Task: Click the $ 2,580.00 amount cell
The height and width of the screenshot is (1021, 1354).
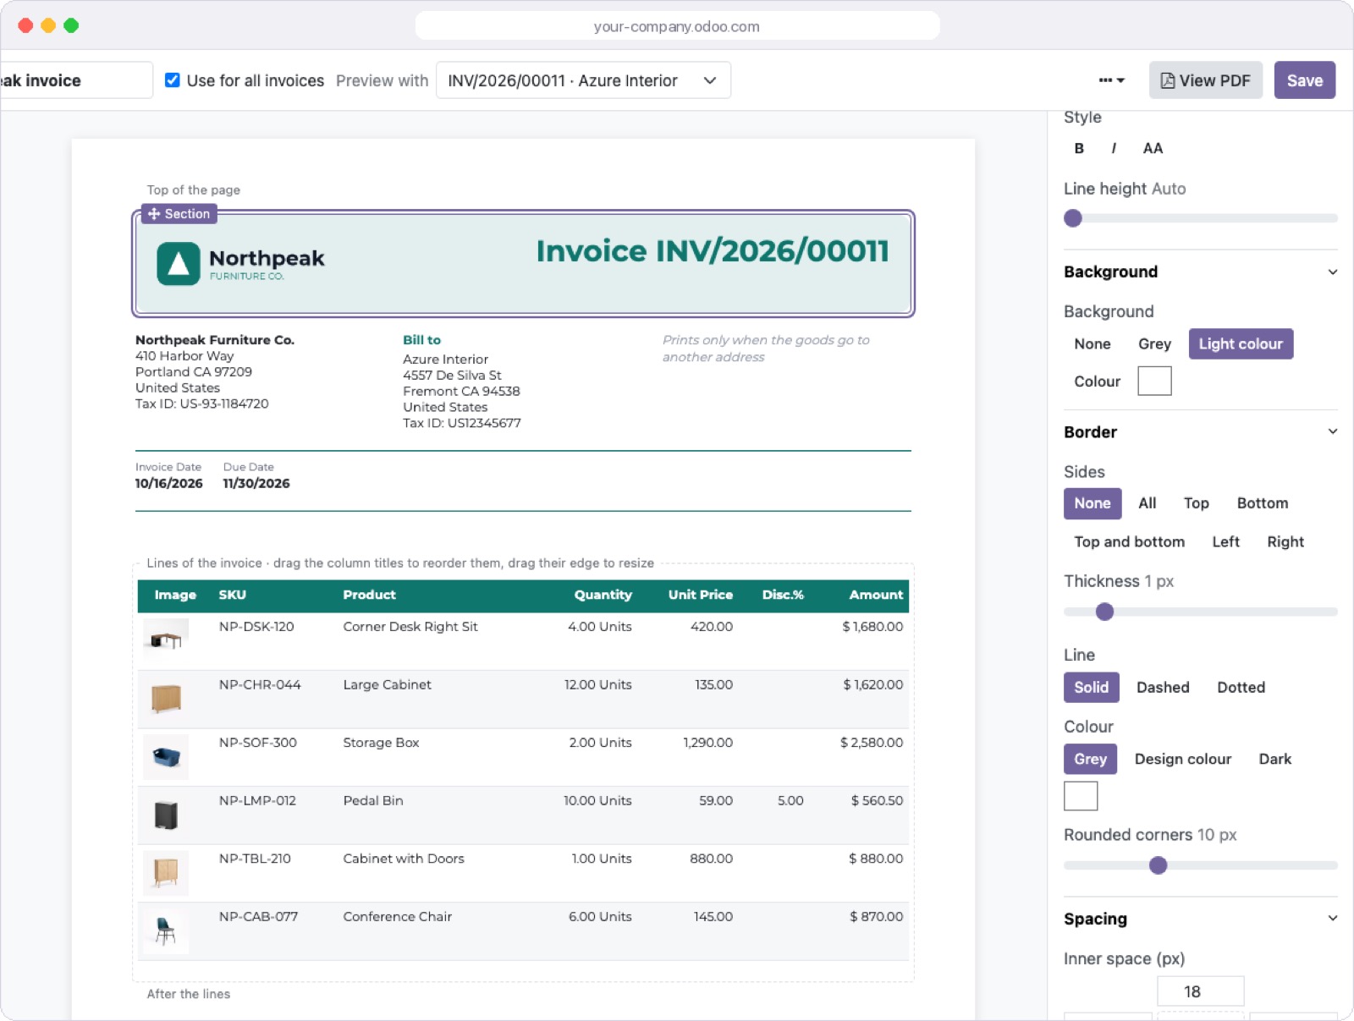Action: click(872, 743)
